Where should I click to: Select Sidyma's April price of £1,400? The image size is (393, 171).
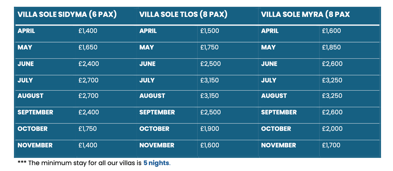tap(88, 31)
